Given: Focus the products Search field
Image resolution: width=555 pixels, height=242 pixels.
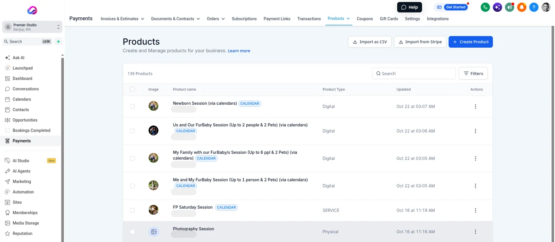Looking at the screenshot, I should 414,74.
